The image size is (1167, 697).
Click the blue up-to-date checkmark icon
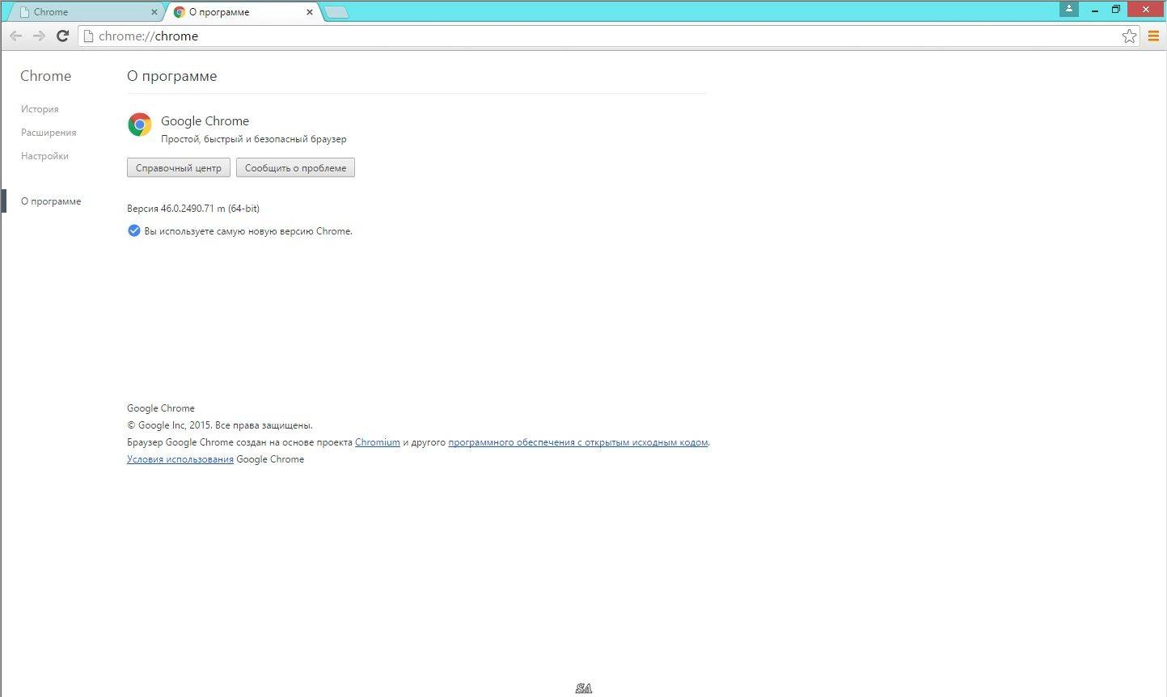134,230
